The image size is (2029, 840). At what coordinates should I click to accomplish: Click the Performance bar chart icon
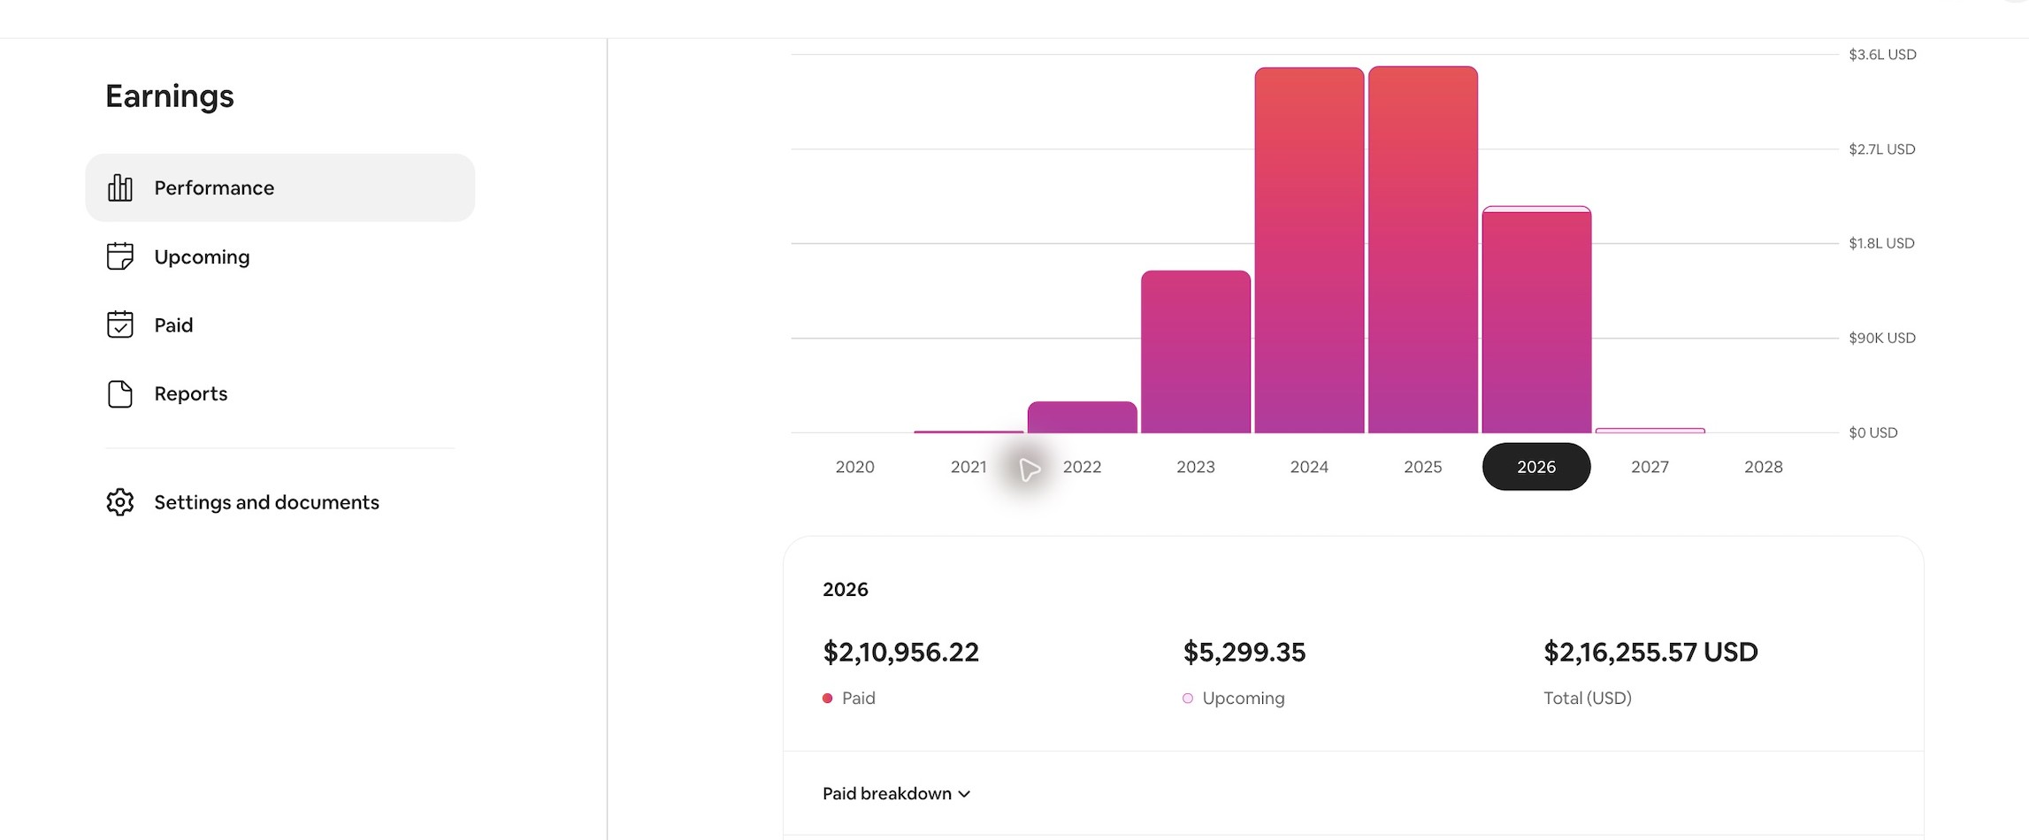(x=120, y=187)
